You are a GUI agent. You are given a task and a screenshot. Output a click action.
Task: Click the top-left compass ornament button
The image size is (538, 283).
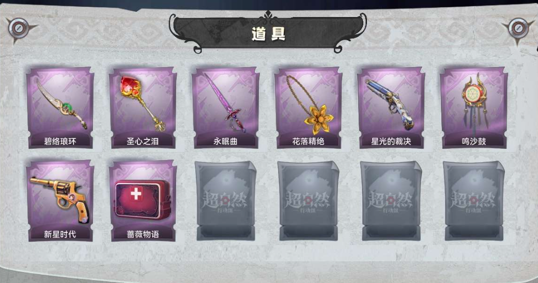tap(19, 28)
